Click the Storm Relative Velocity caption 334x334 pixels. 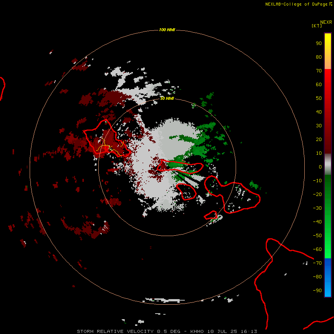167,331
